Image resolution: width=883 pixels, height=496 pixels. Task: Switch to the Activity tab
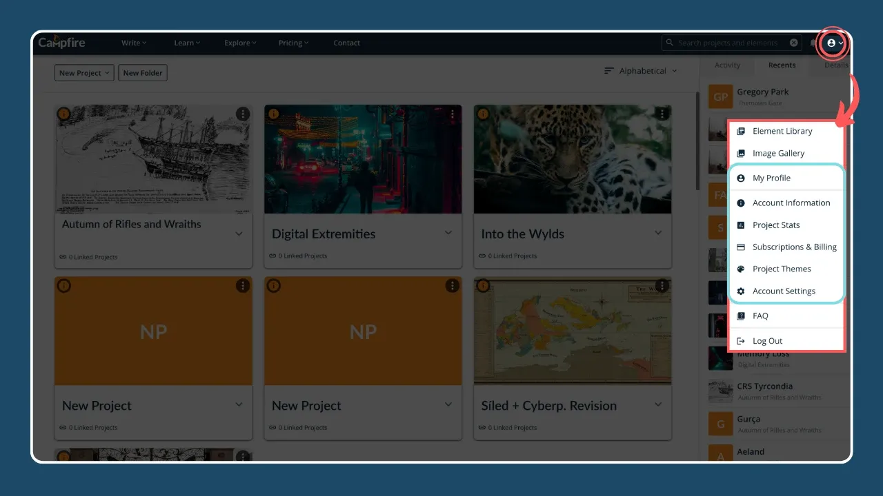tap(727, 65)
